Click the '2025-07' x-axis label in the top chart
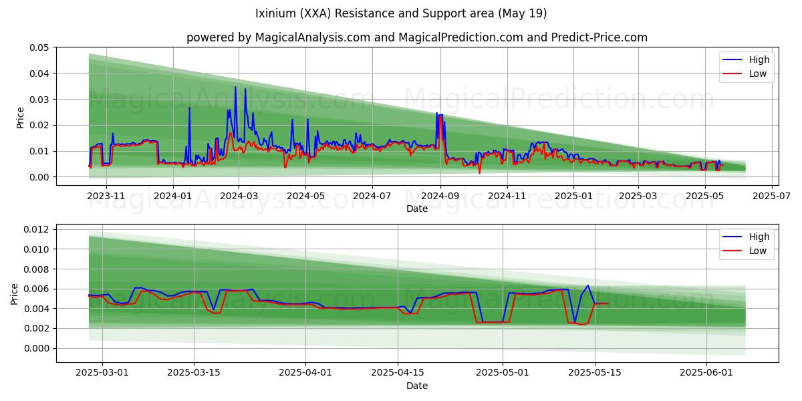This screenshot has width=802, height=401. coord(771,196)
